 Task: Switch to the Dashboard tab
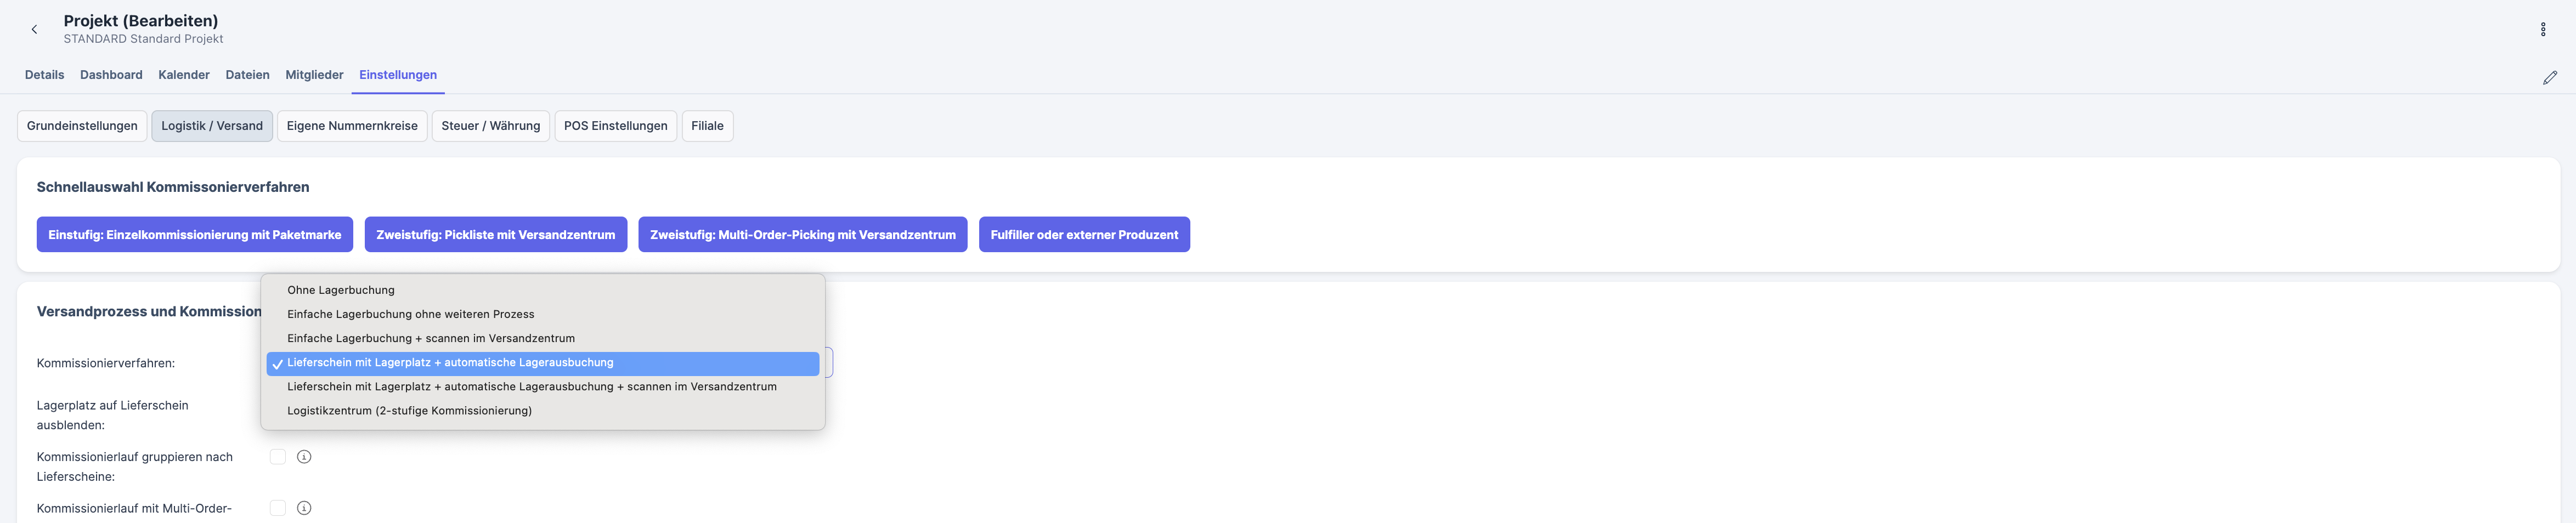111,75
